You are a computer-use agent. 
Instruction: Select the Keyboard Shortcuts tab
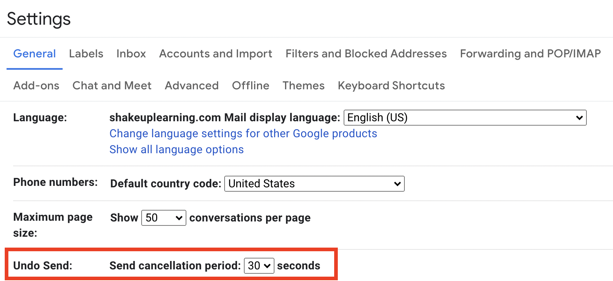391,86
